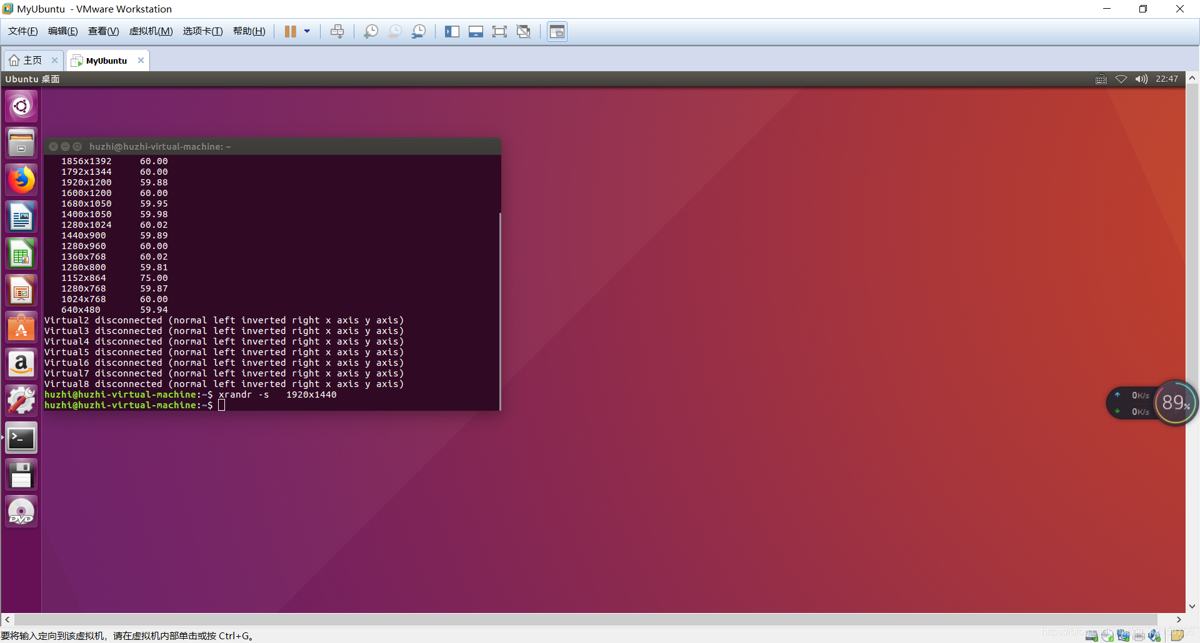
Task: Open the 22:47 clock menu
Action: tap(1166, 79)
